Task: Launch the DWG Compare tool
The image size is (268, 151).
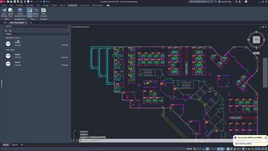Action: click(x=44, y=12)
